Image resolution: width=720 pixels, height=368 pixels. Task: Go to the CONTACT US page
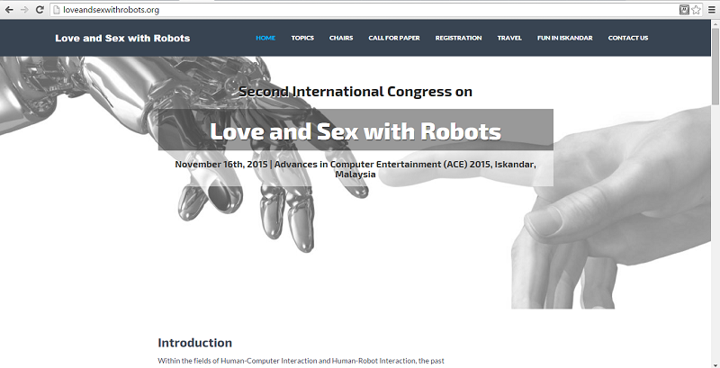[x=628, y=38]
